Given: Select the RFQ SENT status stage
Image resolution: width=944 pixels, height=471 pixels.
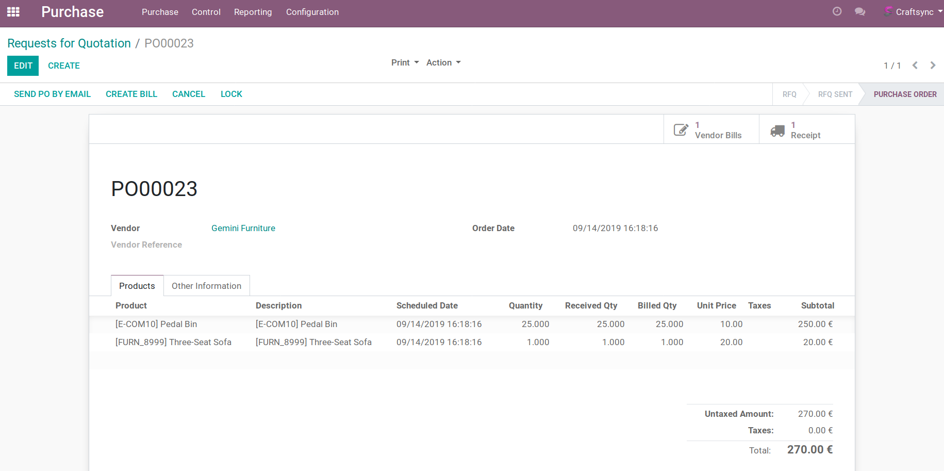Looking at the screenshot, I should click(835, 94).
